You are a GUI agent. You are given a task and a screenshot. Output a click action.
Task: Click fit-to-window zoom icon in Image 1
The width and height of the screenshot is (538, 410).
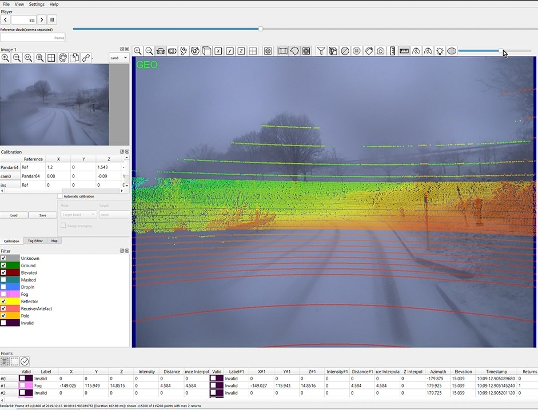pyautogui.click(x=40, y=58)
